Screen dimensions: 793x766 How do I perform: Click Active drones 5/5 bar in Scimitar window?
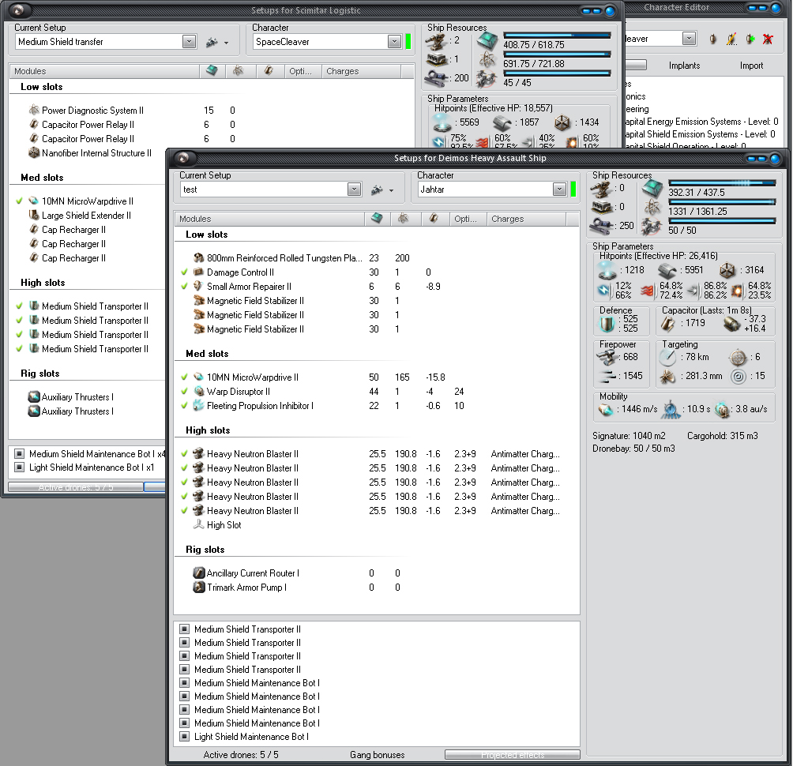(76, 487)
